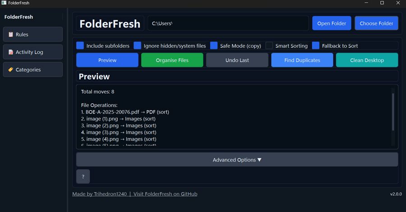Click the Undo Last button

[237, 60]
